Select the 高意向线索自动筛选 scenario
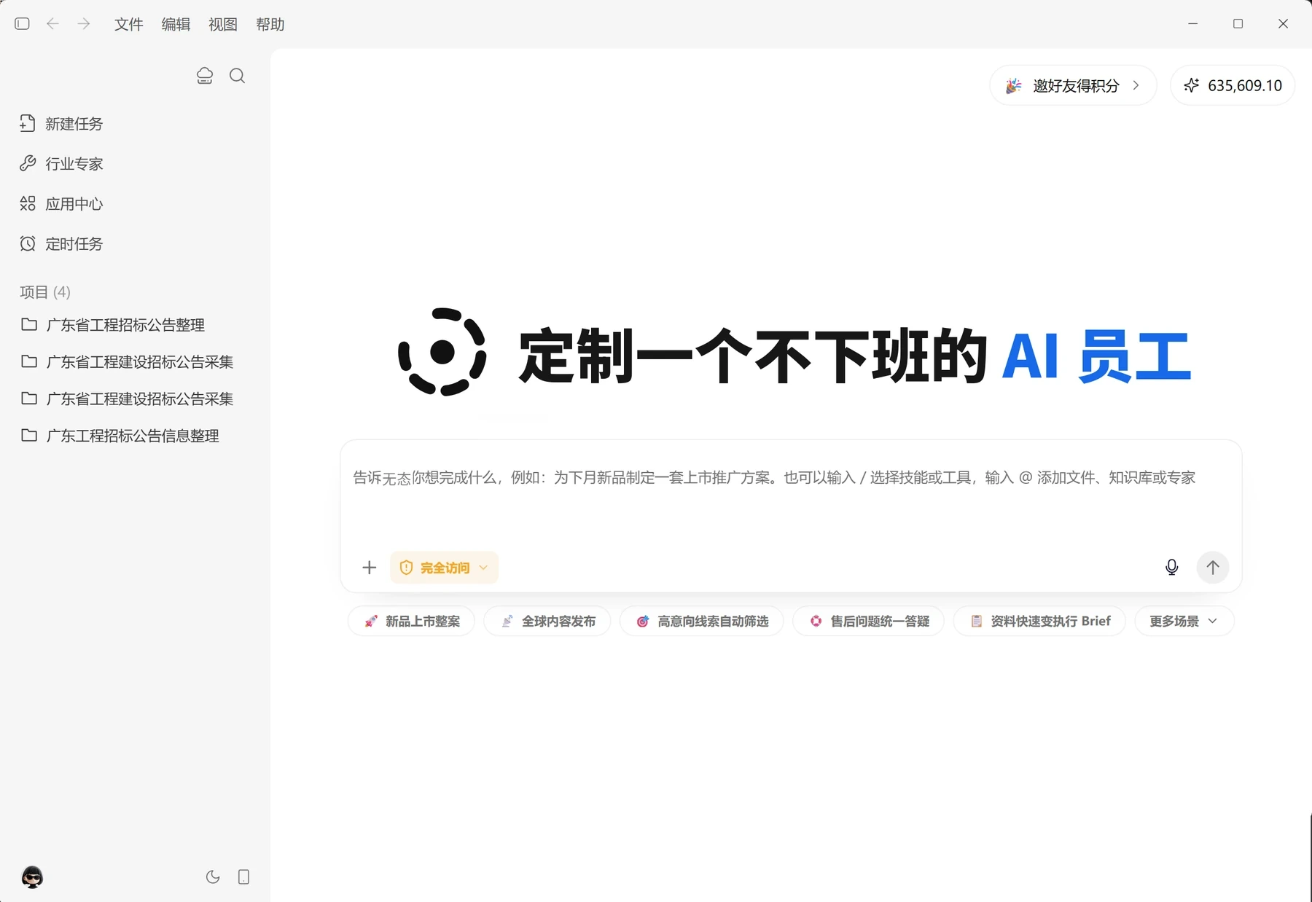1312x902 pixels. pos(702,621)
